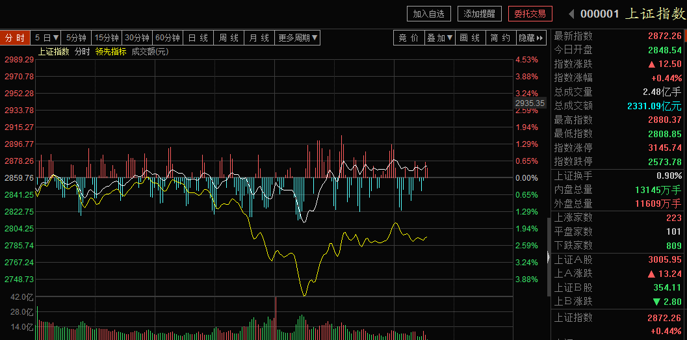Click the 最高指数 value 2880.37
The image size is (687, 340).
665,120
